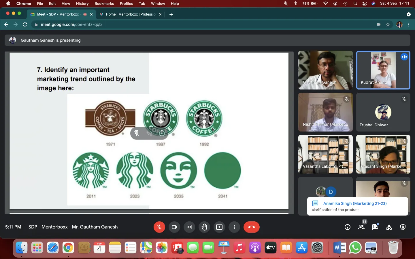Screen dimensions: 415x259
Task: Unmute the microphone in Meet controls
Action: coord(159,227)
